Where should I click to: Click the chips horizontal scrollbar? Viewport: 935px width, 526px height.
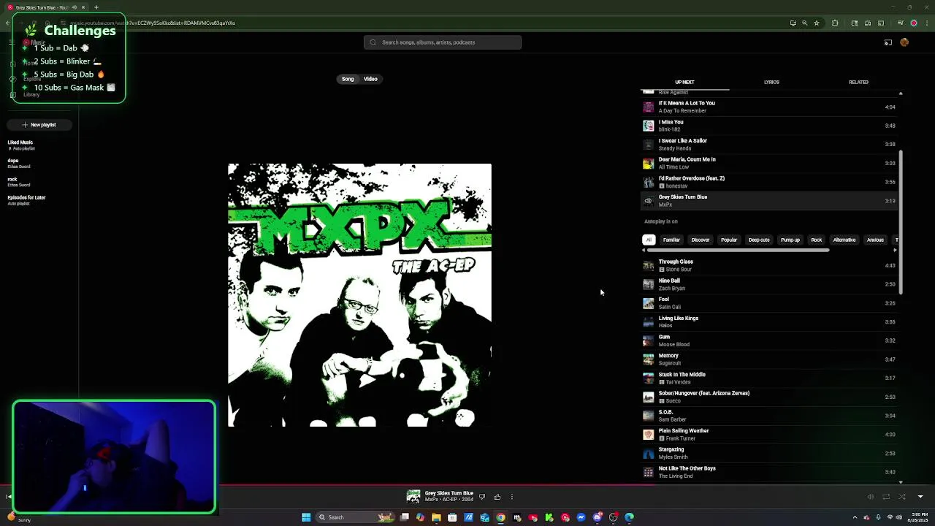[x=736, y=251]
